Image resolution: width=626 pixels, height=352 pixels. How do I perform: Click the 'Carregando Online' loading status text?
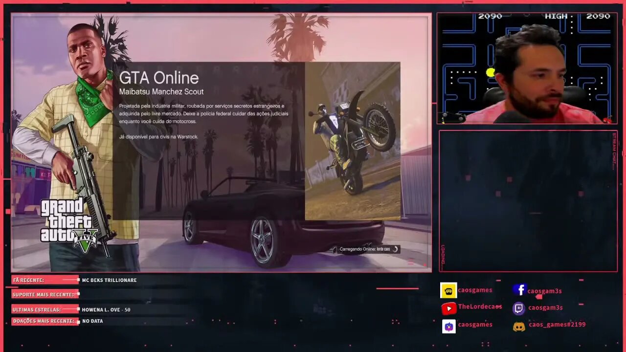[x=365, y=249]
